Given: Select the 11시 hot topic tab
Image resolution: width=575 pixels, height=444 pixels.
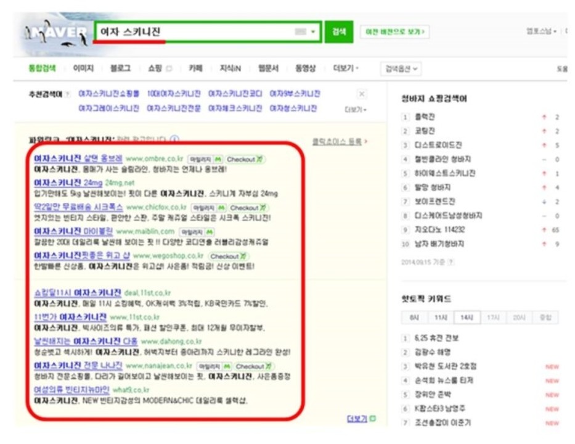Looking at the screenshot, I should [441, 318].
